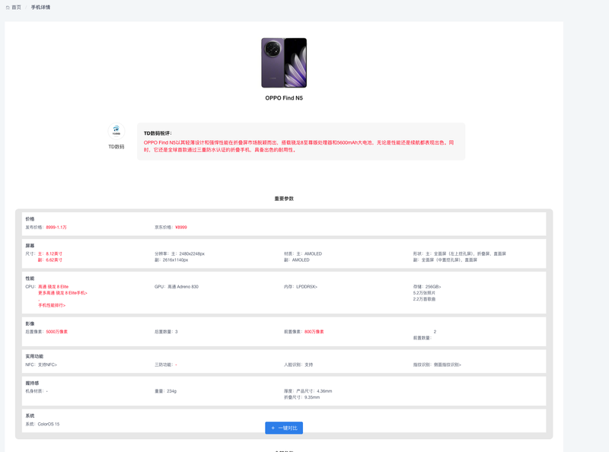Click the 人脸识别 支持 entry
The image size is (609, 452).
point(298,364)
